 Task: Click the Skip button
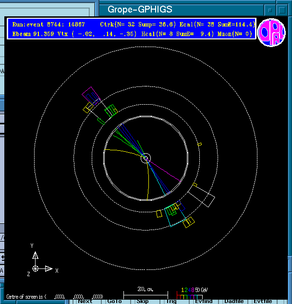click(x=143, y=301)
